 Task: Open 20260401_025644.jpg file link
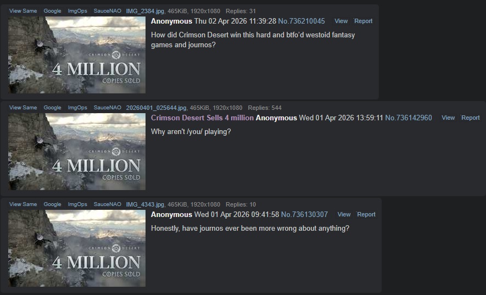click(x=156, y=108)
